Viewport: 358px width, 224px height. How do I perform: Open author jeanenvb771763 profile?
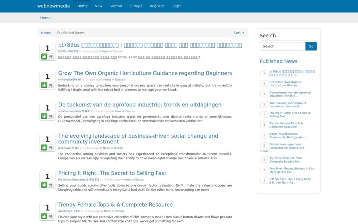69,148
